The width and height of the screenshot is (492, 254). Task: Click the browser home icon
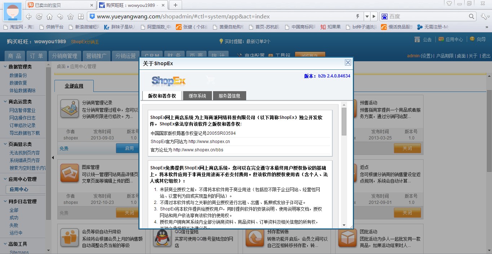(x=49, y=17)
